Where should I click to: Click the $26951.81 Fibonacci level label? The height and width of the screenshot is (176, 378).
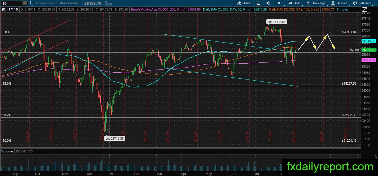(x=349, y=32)
